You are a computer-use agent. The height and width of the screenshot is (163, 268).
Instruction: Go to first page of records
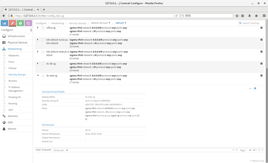[233, 150]
